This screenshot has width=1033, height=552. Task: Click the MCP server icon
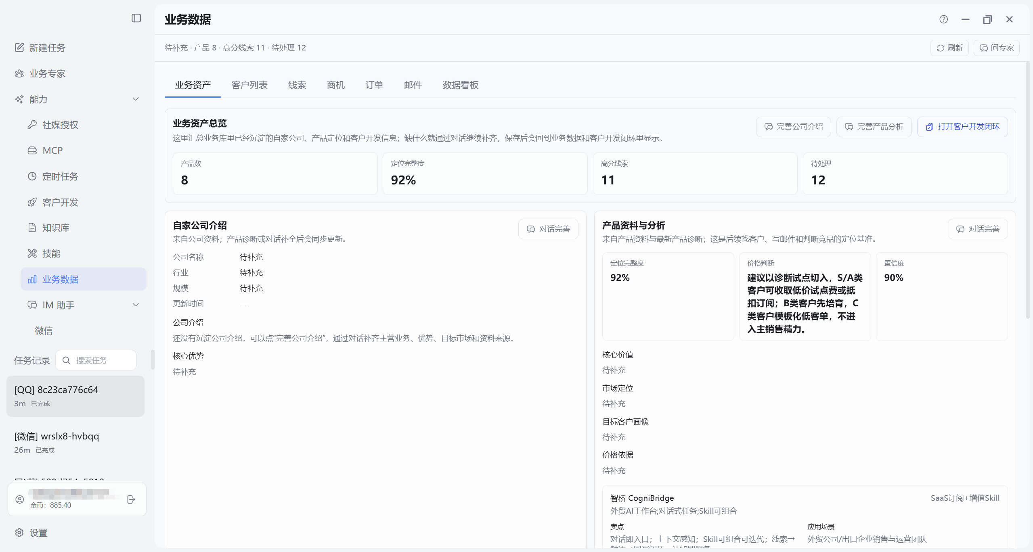pos(32,151)
